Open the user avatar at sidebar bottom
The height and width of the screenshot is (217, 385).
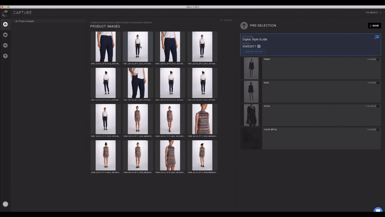click(x=5, y=204)
